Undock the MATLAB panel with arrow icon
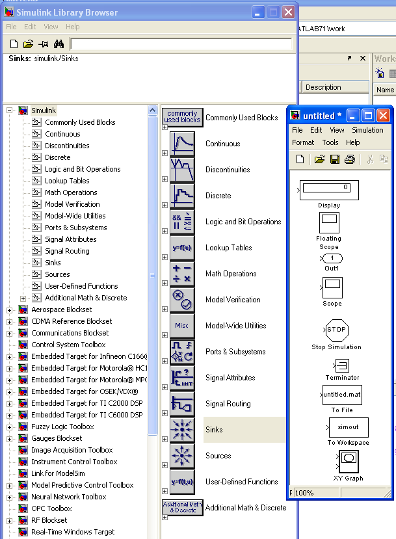The width and height of the screenshot is (396, 539). (x=349, y=58)
